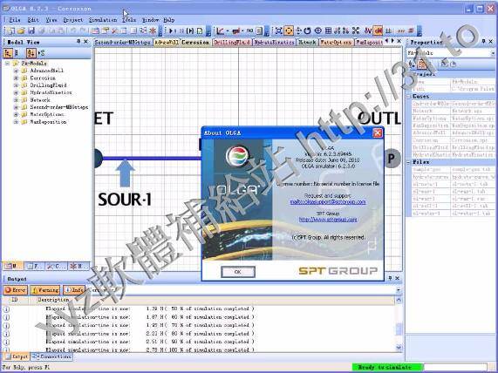Open the Tools menu
The image size is (498, 373).
(129, 20)
